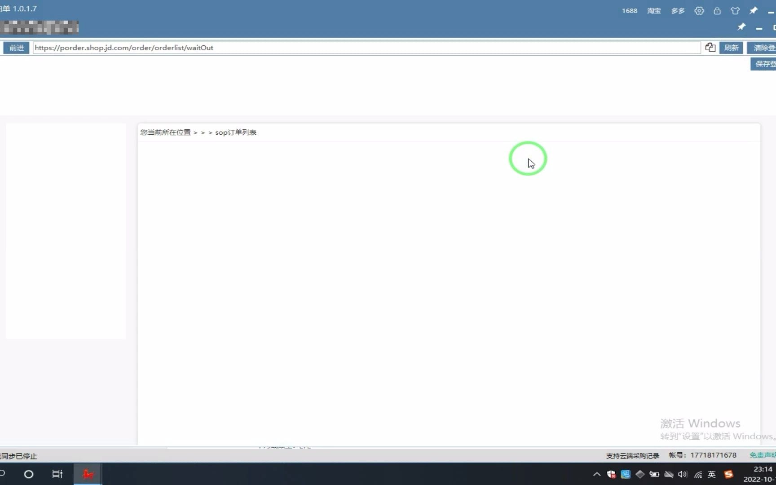Viewport: 776px width, 485px height.
Task: Click the account number 17718171678
Action: click(713, 455)
